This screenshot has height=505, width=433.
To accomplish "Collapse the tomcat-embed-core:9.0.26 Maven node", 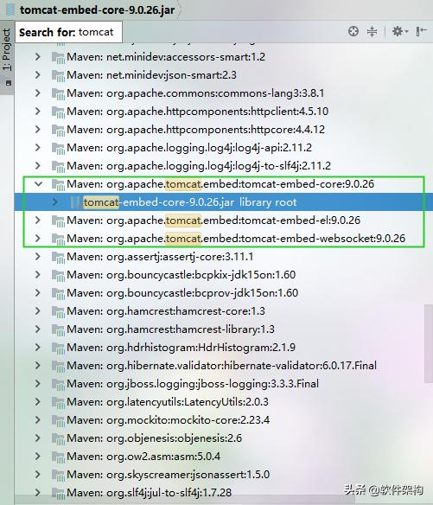I will pyautogui.click(x=38, y=184).
